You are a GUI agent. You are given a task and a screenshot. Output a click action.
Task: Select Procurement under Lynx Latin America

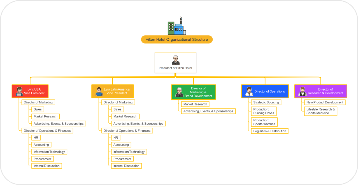122,159
